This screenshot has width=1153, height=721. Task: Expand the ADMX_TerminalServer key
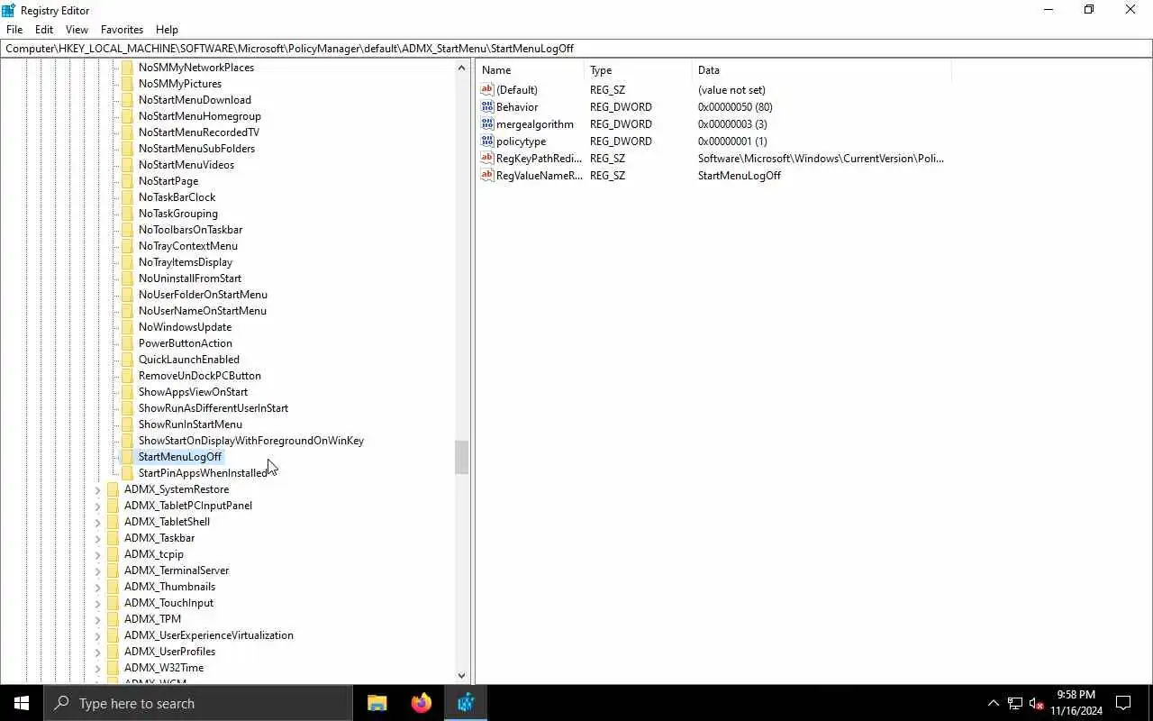(x=98, y=570)
